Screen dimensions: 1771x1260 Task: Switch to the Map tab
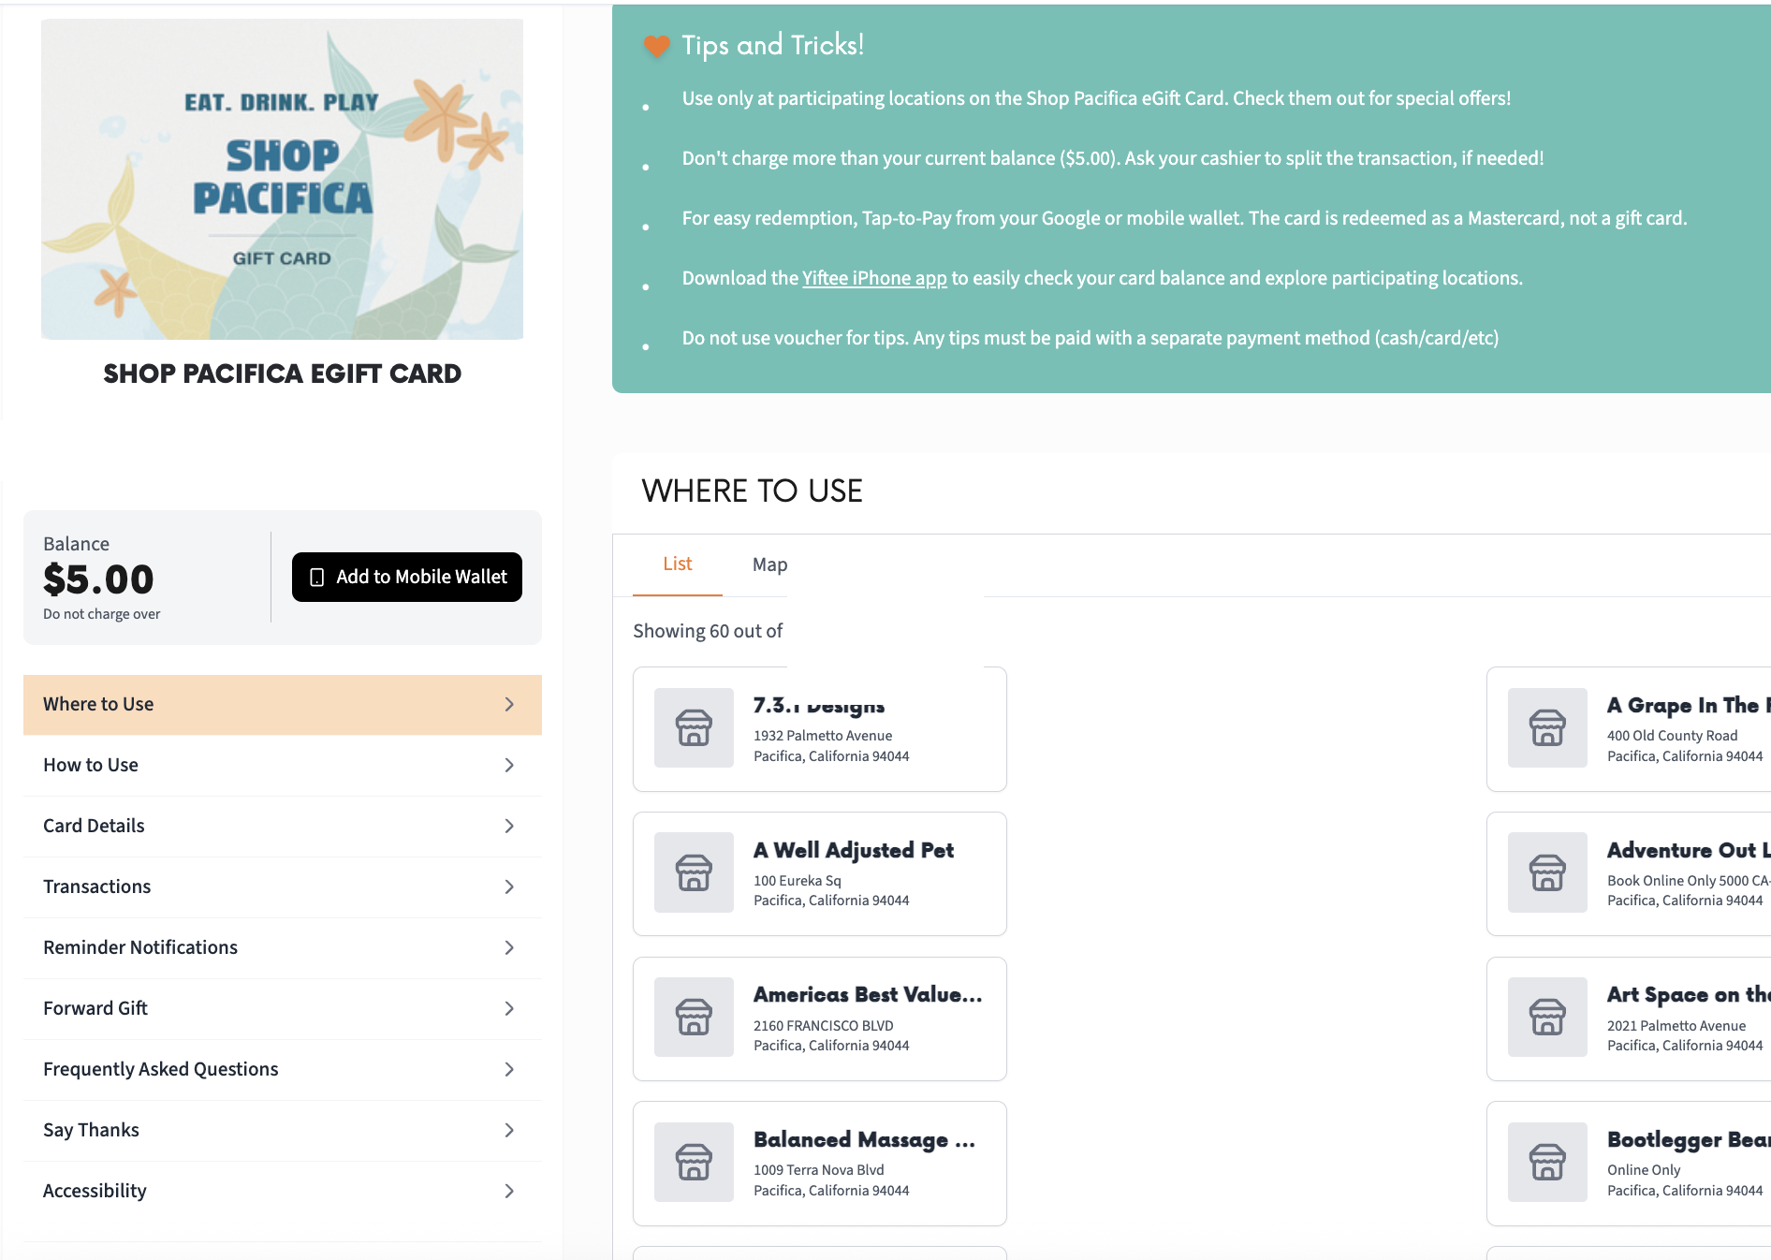[769, 564]
